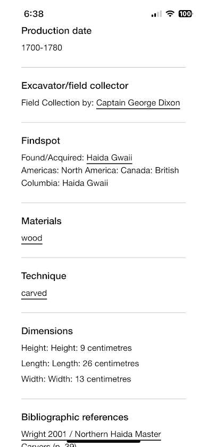Tap the Findspot section heading

(x=41, y=141)
